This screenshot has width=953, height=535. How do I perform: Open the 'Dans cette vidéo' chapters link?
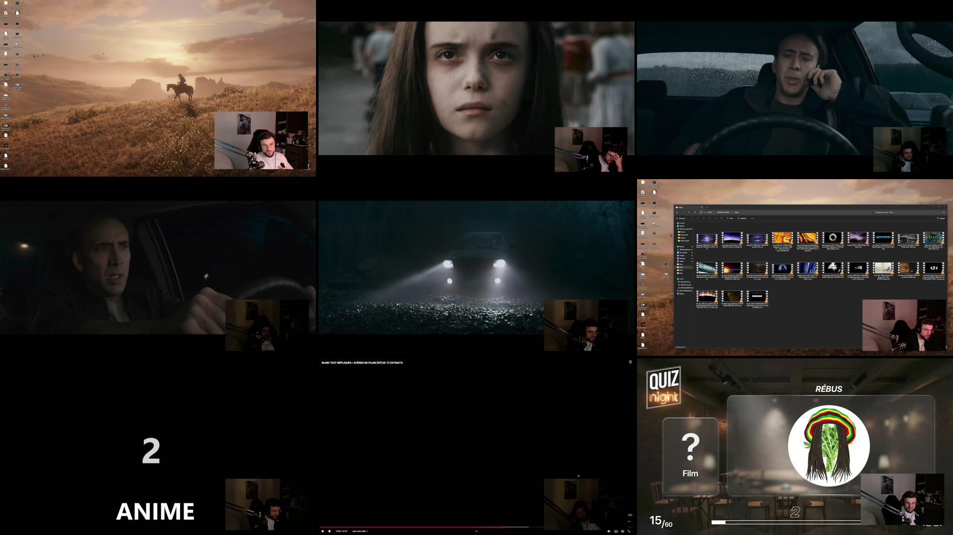pos(360,531)
